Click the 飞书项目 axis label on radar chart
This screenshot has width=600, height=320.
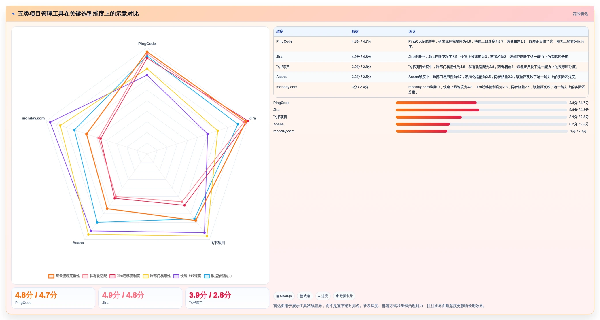[x=217, y=243]
